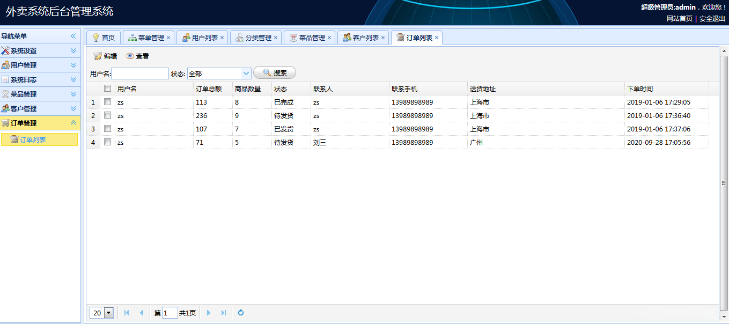This screenshot has height=324, width=729.
Task: Select 订单列表 in the sidebar
Action: (x=40, y=139)
